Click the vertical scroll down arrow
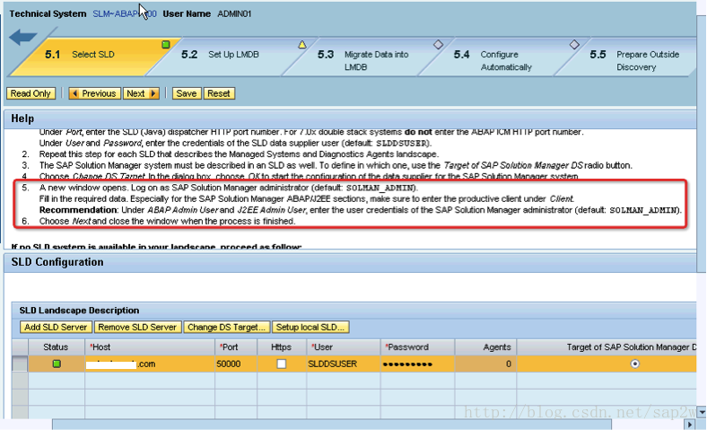The image size is (707, 430). coord(701,412)
